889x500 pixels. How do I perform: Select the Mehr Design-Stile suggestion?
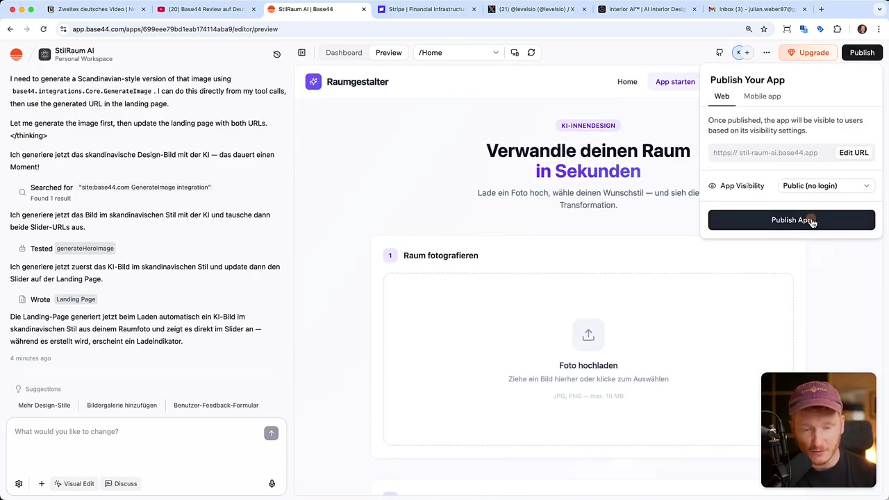click(x=44, y=406)
